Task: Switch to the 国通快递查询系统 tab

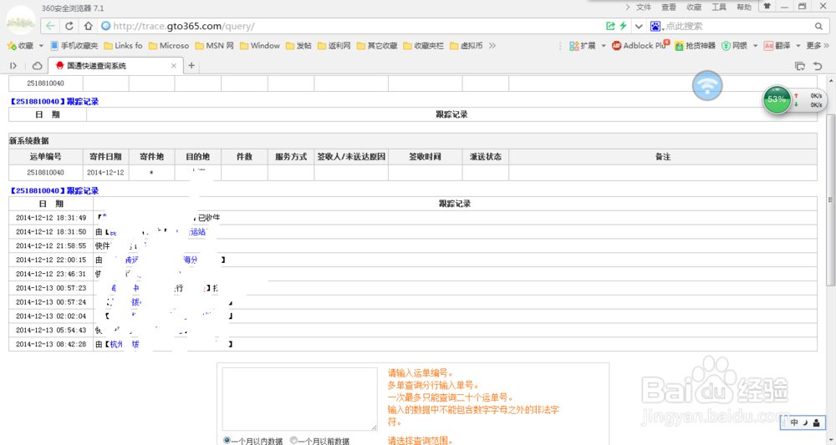Action: (115, 66)
